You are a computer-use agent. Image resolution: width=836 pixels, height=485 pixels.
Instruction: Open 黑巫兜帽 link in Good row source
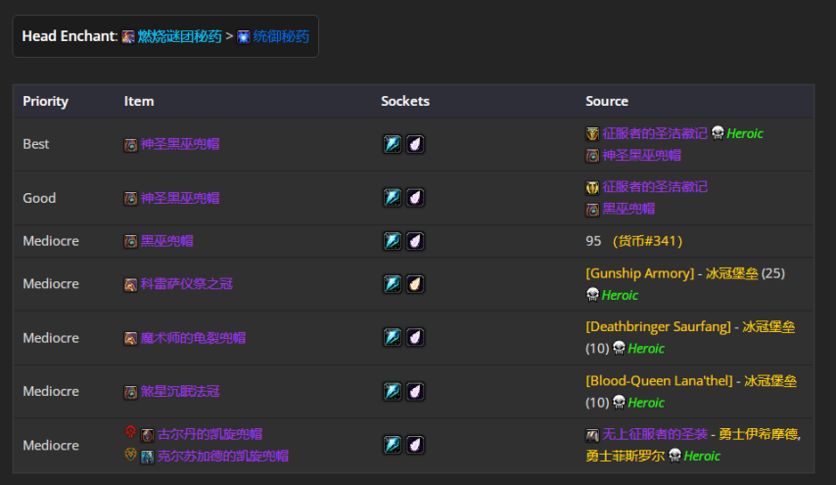tap(628, 209)
